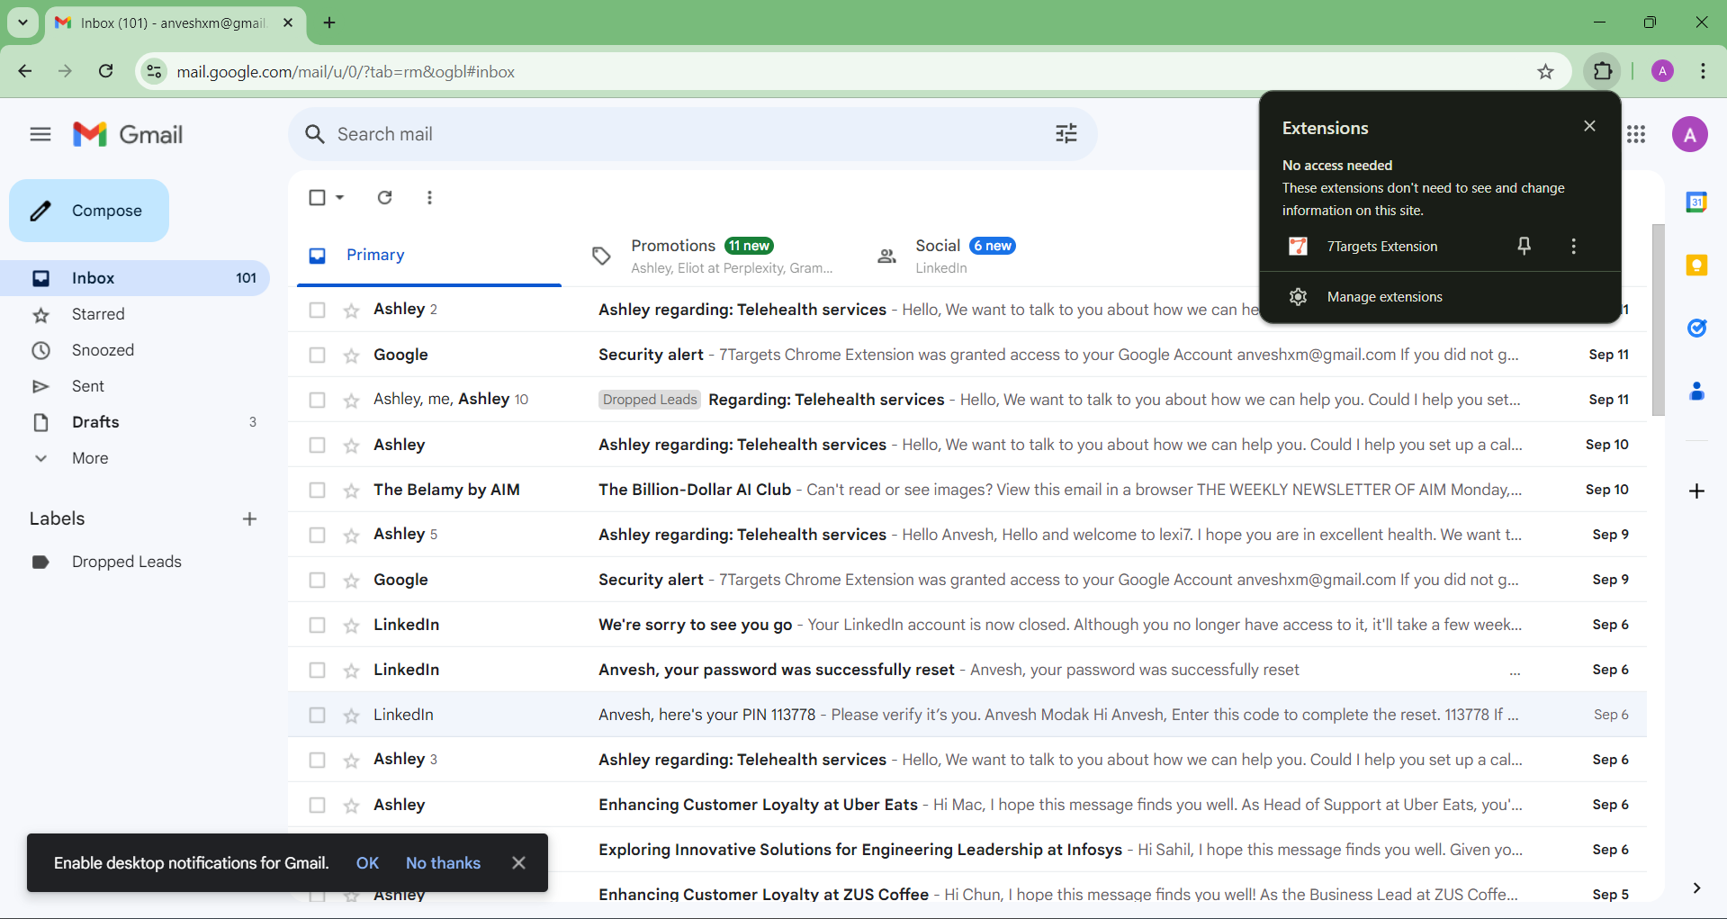The image size is (1727, 919).
Task: Open Contacts from the side panel
Action: coord(1696,392)
